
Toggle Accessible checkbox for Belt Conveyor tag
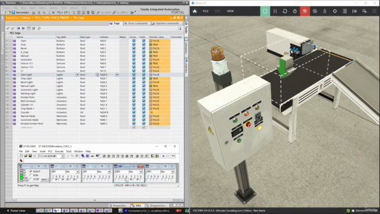click(x=134, y=101)
